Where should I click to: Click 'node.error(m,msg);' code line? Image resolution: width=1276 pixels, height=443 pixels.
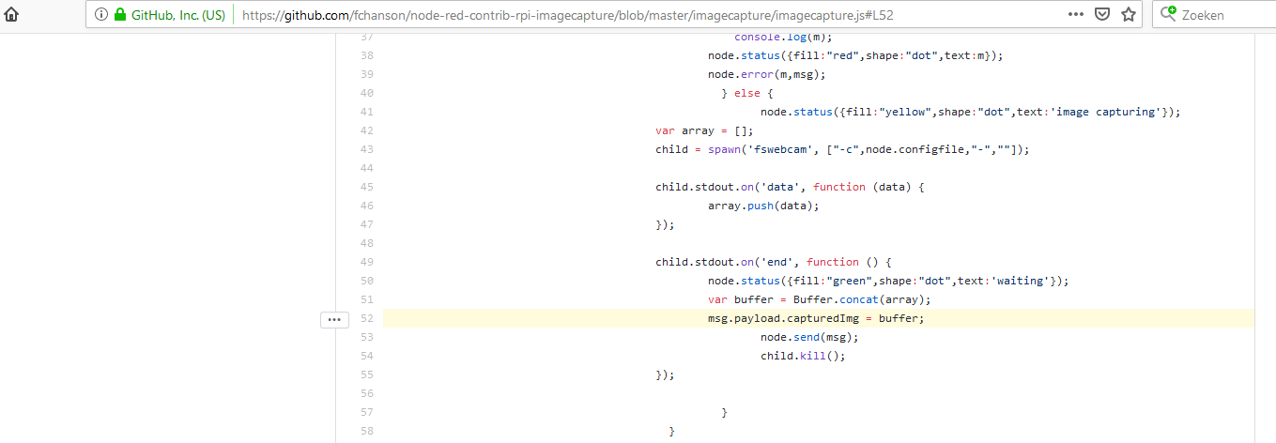coord(767,74)
